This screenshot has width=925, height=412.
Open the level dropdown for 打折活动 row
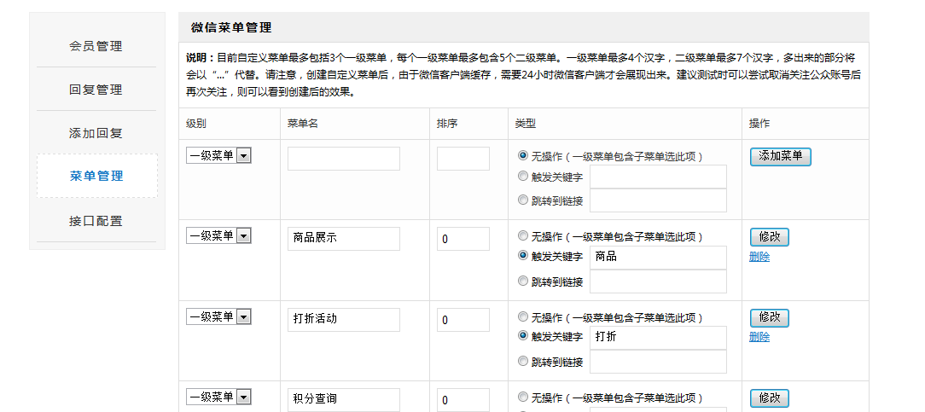pos(243,317)
